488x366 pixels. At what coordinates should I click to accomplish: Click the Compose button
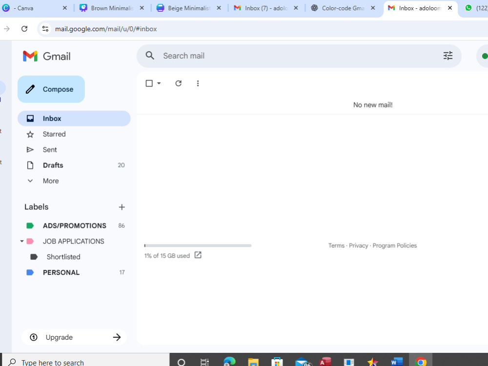[51, 89]
